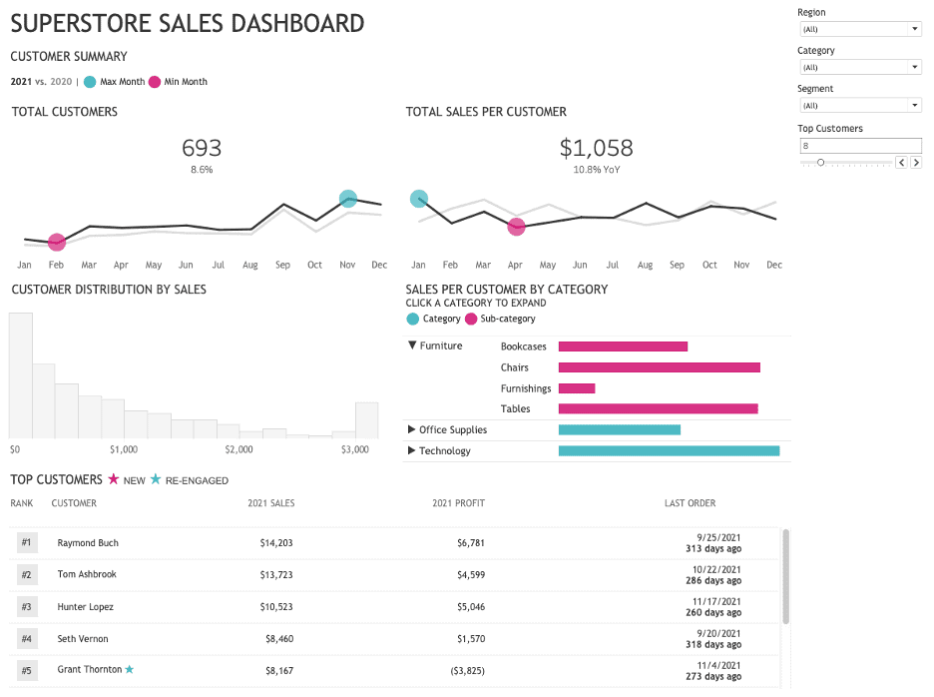Increase Top Customers with right arrow button
The height and width of the screenshot is (697, 934).
coord(916,162)
